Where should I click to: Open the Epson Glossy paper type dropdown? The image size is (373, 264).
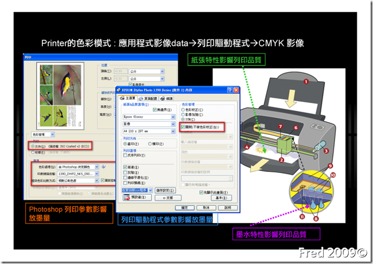(x=149, y=117)
